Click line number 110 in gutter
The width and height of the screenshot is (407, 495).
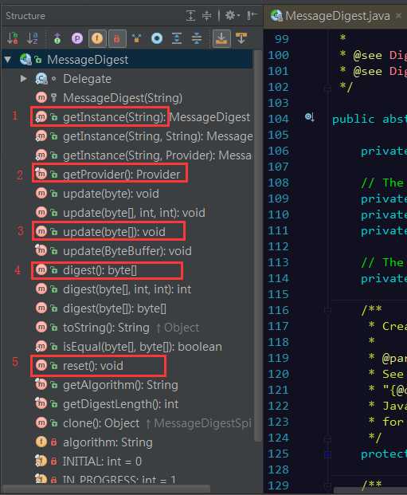coord(278,214)
